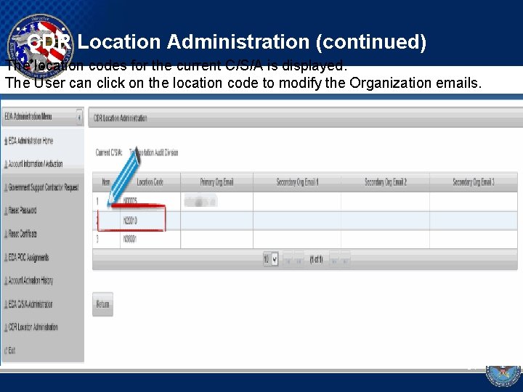Image resolution: width=523 pixels, height=392 pixels.
Task: Open EDA Administration Home
Action: point(31,141)
